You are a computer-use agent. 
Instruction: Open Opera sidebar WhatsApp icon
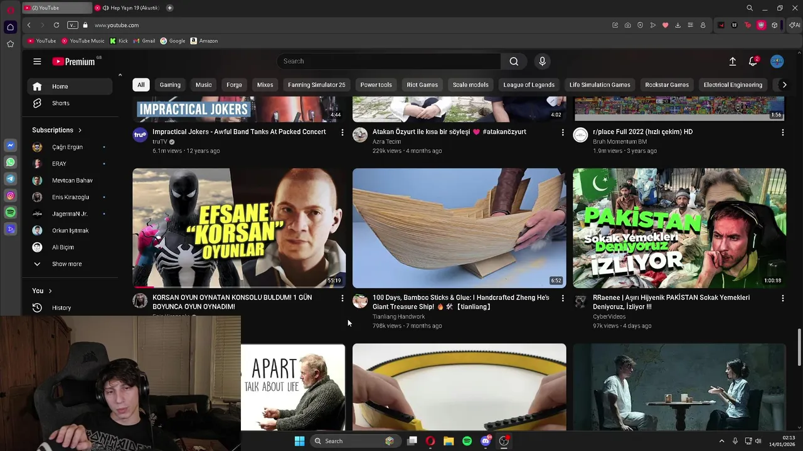[x=10, y=162]
